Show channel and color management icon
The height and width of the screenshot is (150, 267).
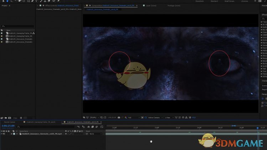(x=126, y=118)
